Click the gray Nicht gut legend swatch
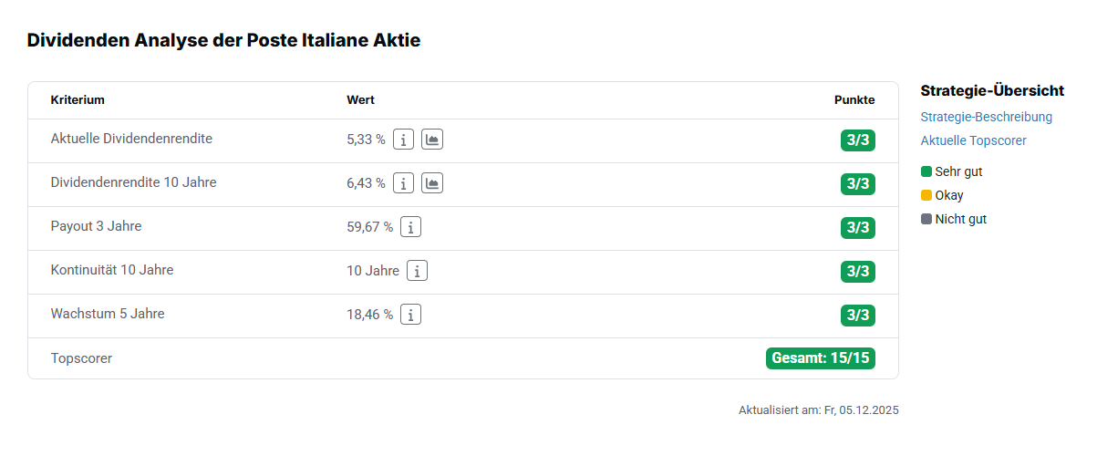The image size is (1097, 456). [926, 219]
